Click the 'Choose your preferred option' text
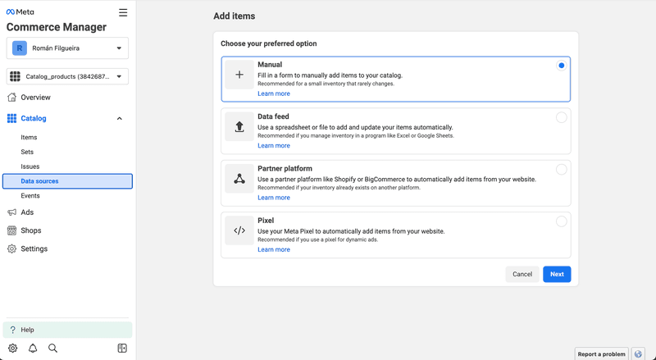 point(269,43)
